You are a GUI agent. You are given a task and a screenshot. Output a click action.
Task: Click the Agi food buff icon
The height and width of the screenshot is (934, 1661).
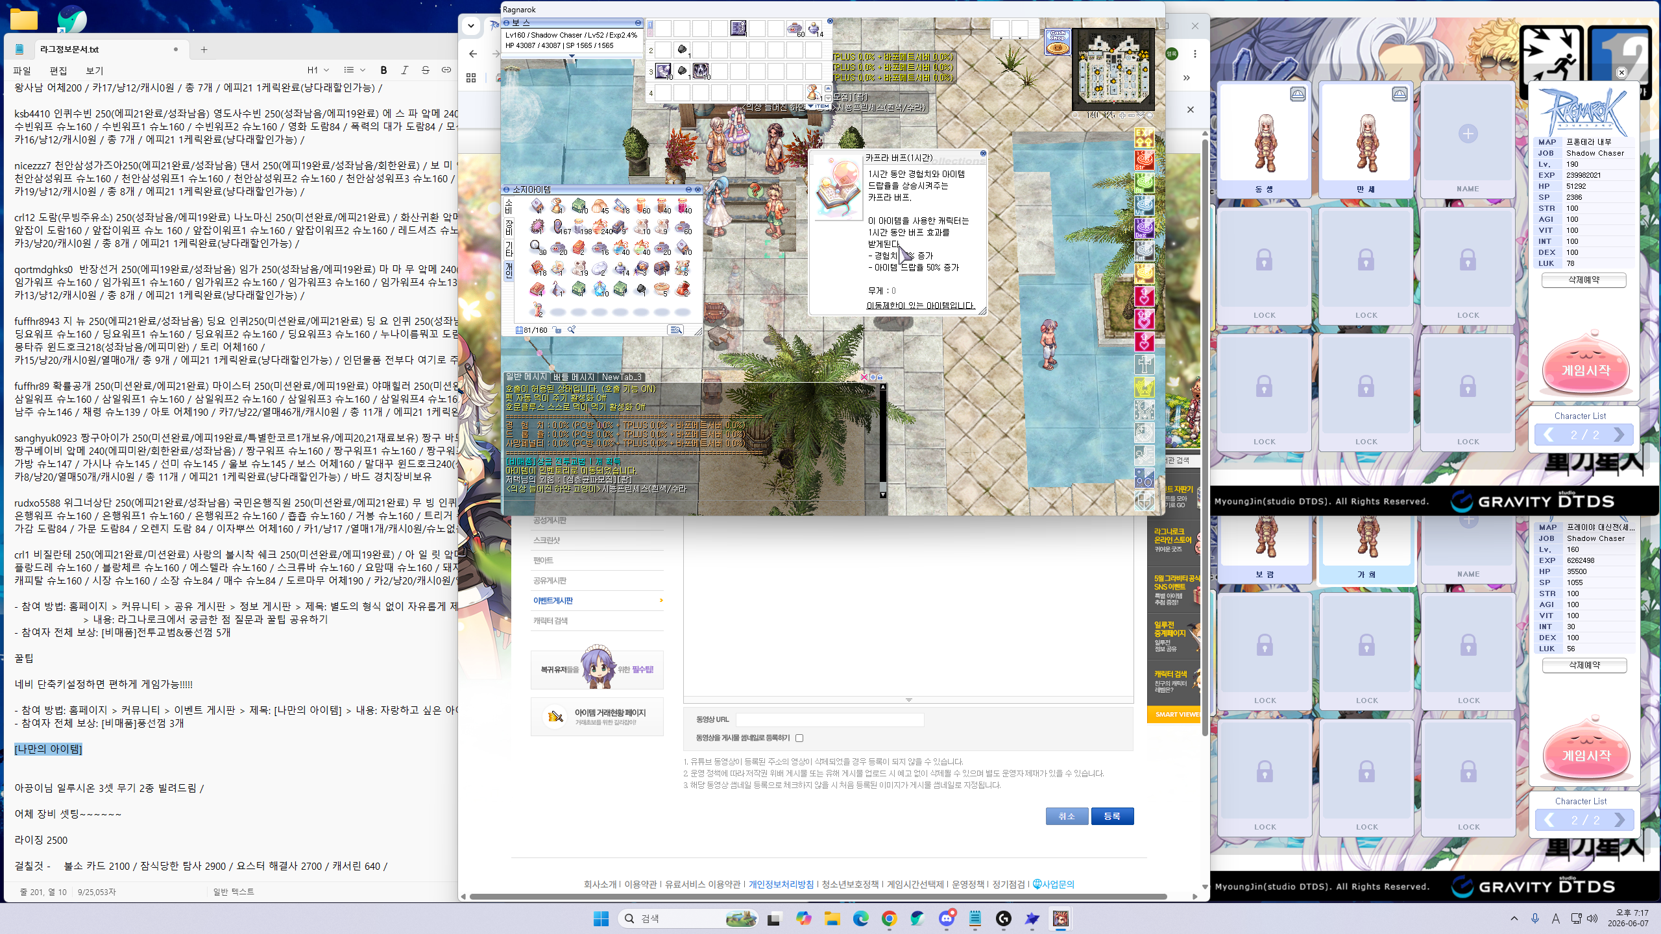click(x=1144, y=182)
